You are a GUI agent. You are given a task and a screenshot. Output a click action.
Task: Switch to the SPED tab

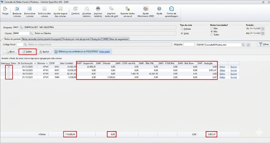[x=105, y=39]
